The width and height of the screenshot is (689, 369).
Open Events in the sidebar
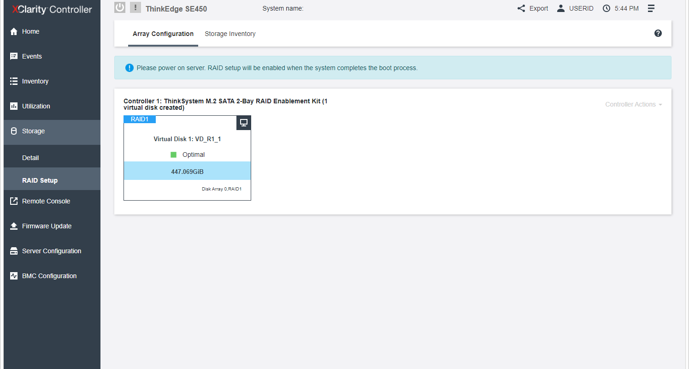tap(52, 56)
